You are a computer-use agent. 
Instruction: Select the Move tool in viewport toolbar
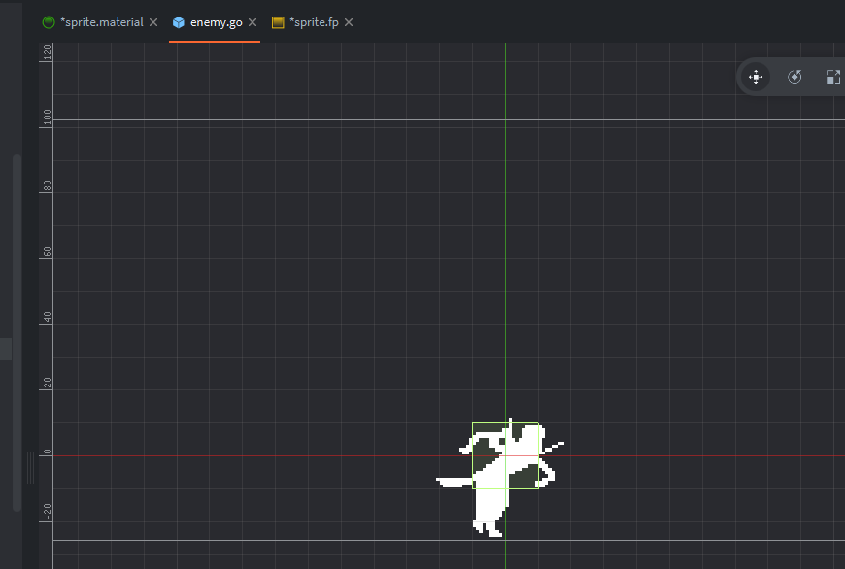point(756,77)
